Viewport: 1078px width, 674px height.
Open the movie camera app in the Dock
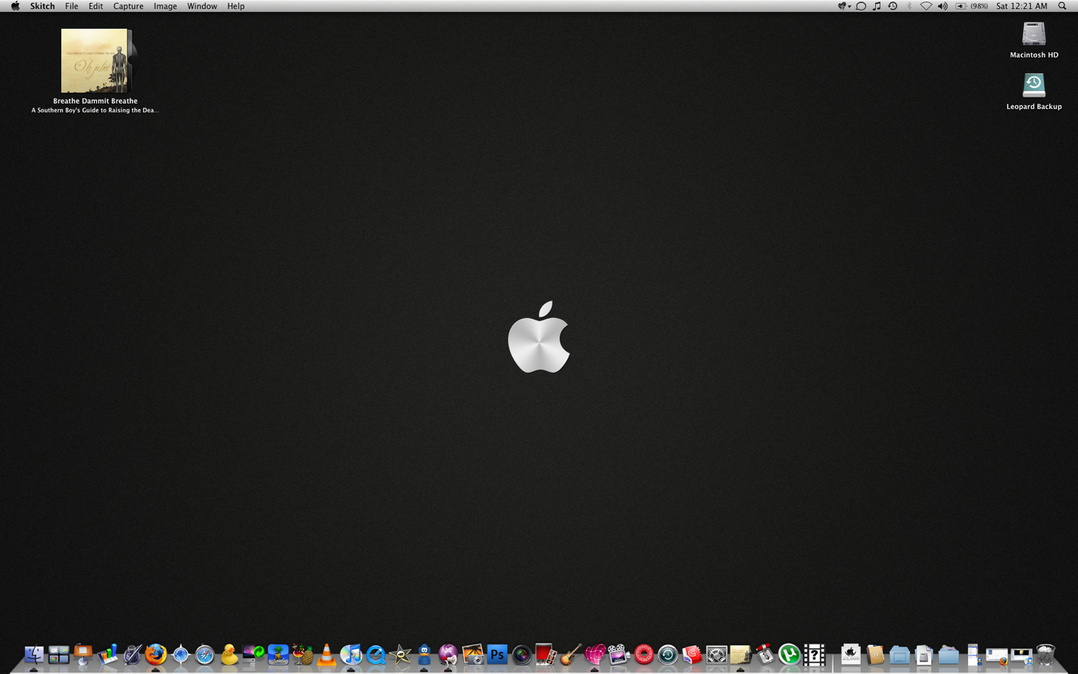pos(619,654)
